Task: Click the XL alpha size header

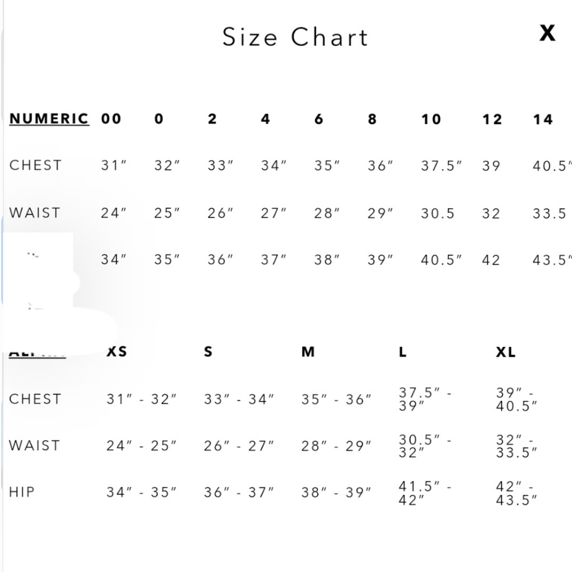Action: 506,352
